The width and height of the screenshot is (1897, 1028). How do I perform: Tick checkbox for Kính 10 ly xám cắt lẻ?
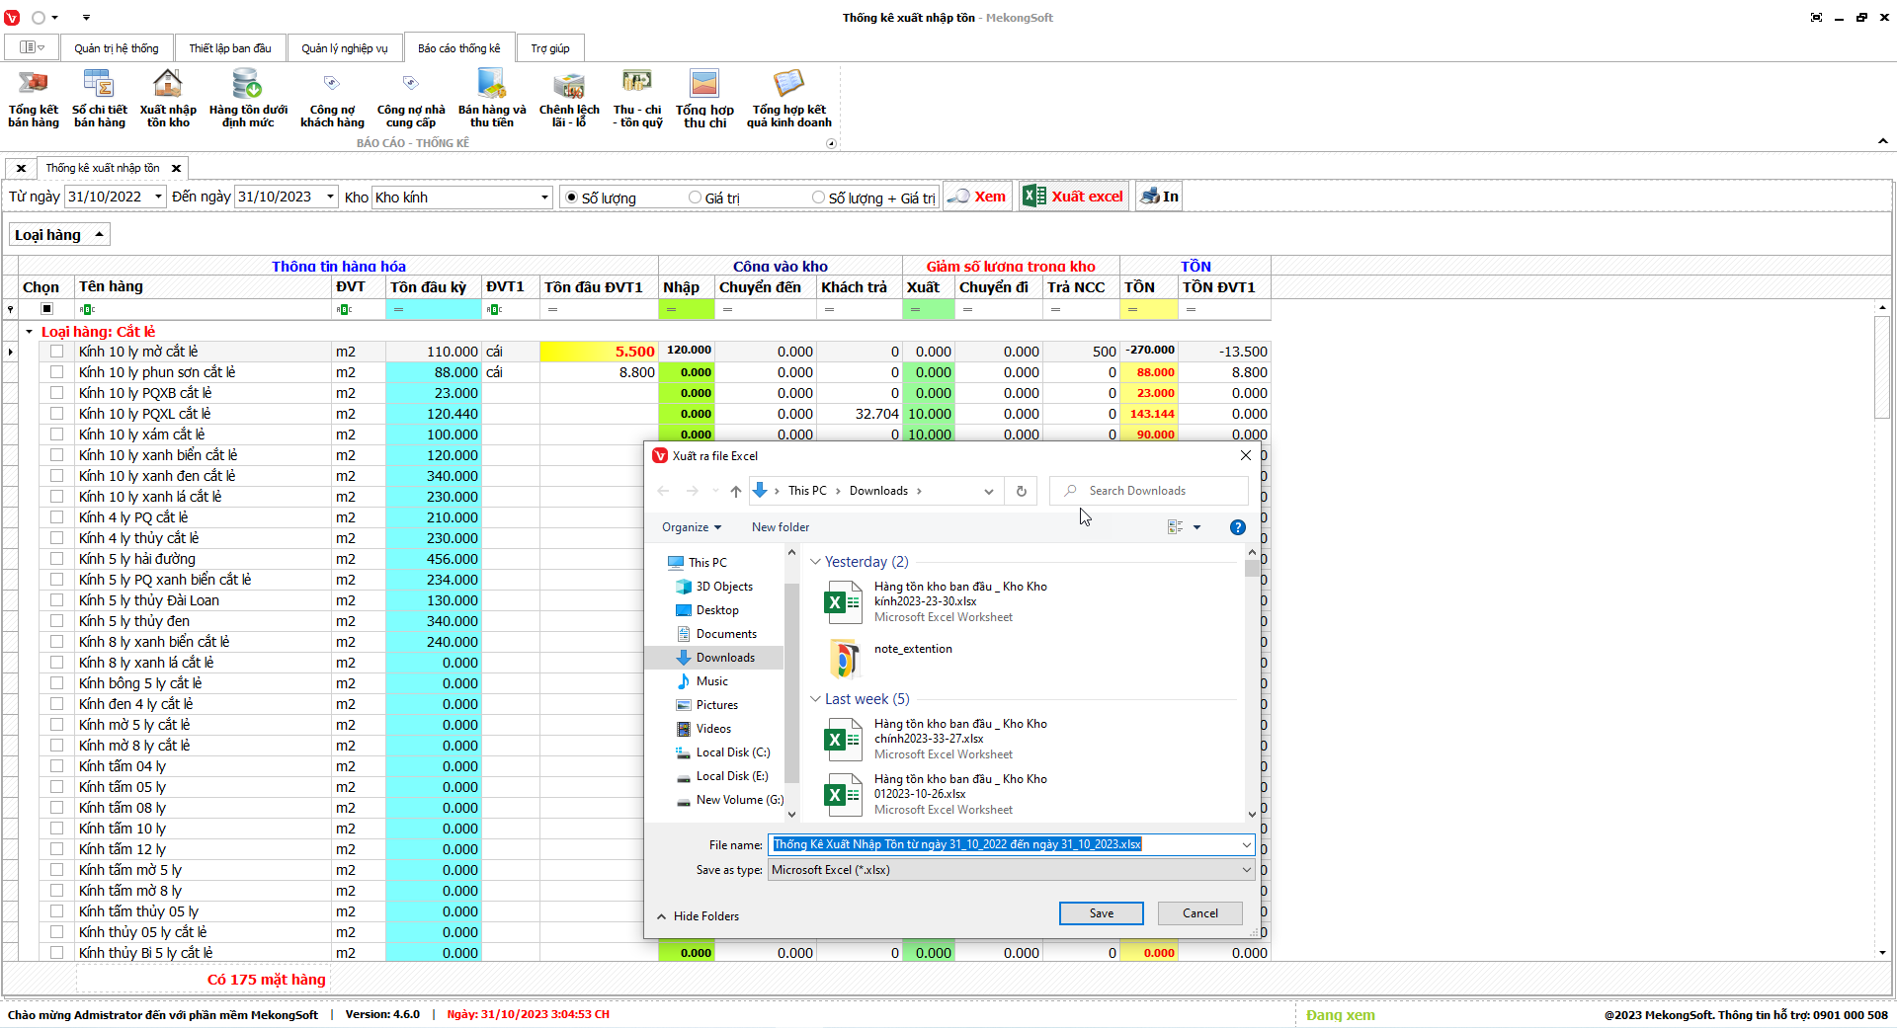point(56,435)
